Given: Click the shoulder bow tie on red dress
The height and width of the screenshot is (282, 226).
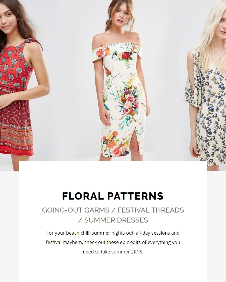Looking at the screenshot, I should tap(34, 42).
